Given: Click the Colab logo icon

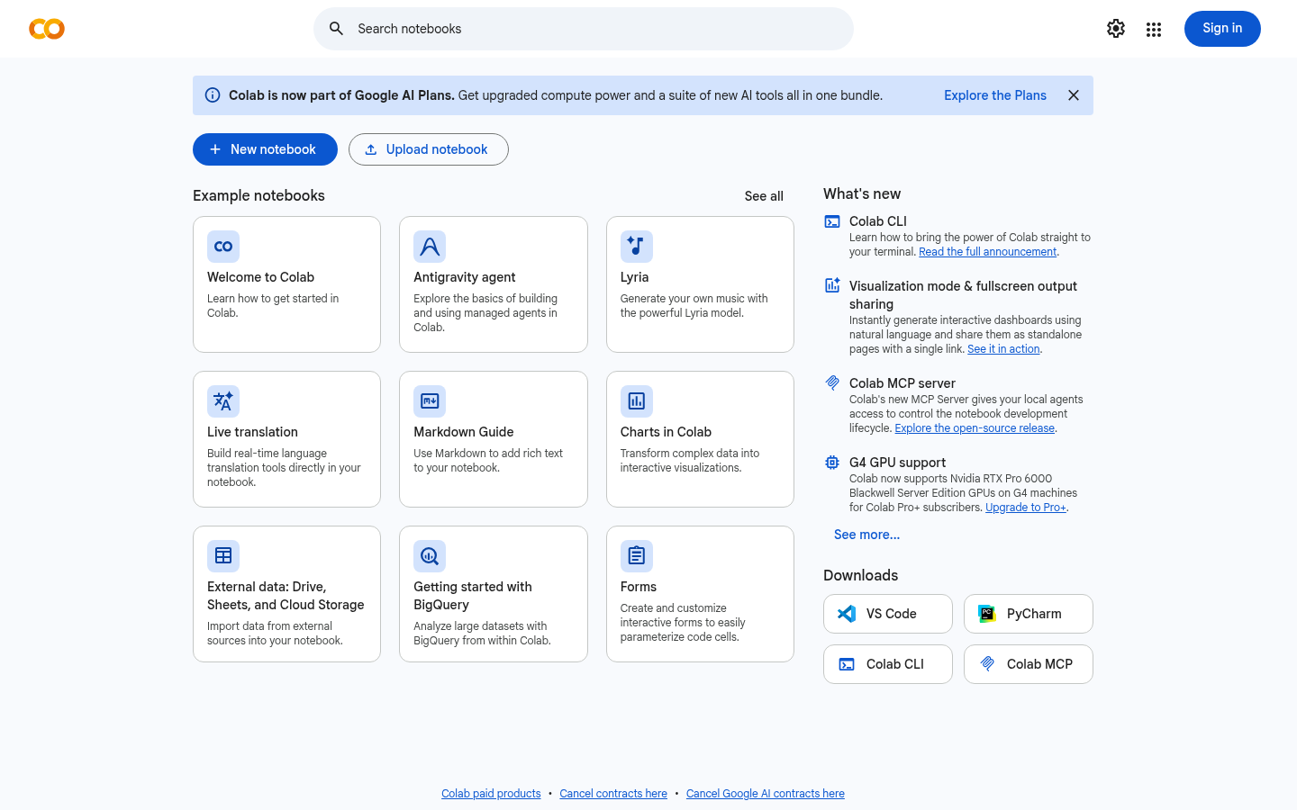Looking at the screenshot, I should coord(47,29).
